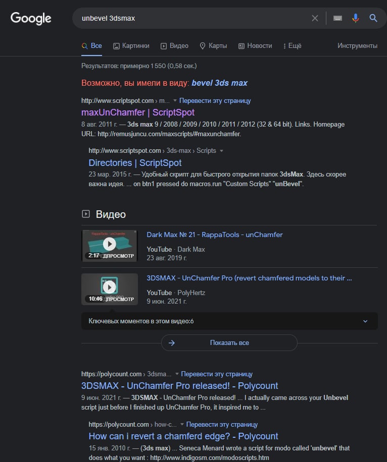Open dropdown arrow next to polycount.com › how-c...
This screenshot has width=387, height=462.
182,424
